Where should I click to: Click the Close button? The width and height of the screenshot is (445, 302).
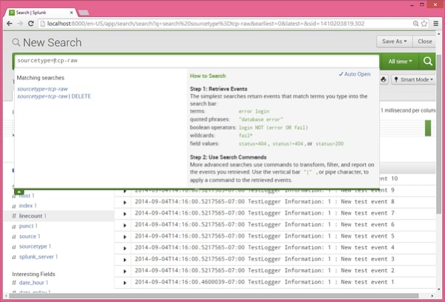[424, 42]
